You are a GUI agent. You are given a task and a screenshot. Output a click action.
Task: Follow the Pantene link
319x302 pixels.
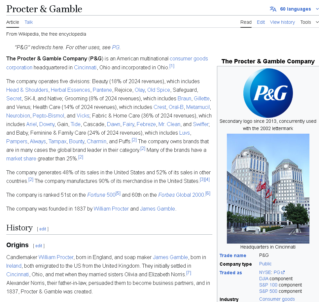pyautogui.click(x=102, y=90)
